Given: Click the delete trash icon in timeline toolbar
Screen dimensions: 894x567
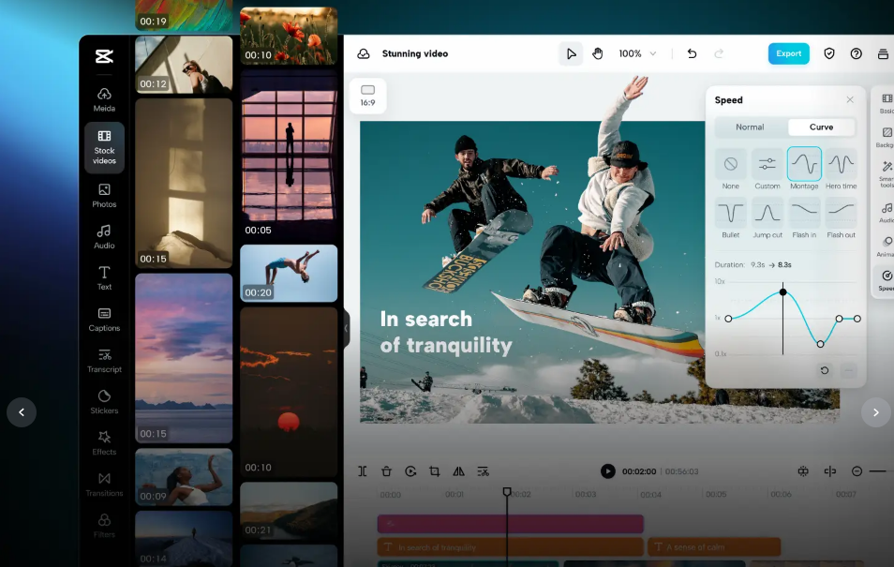Looking at the screenshot, I should click(386, 471).
